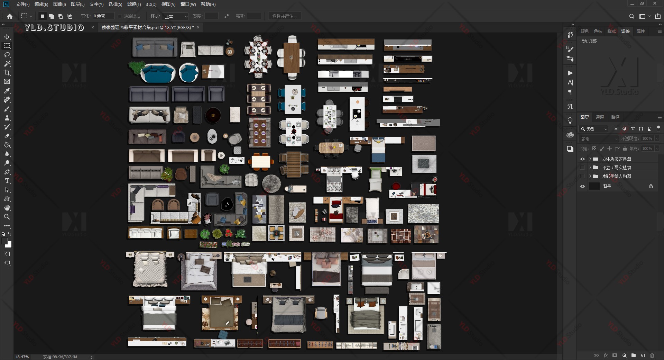Open the Creative Cloud Libraries icon
664x360 pixels.
pos(570,135)
